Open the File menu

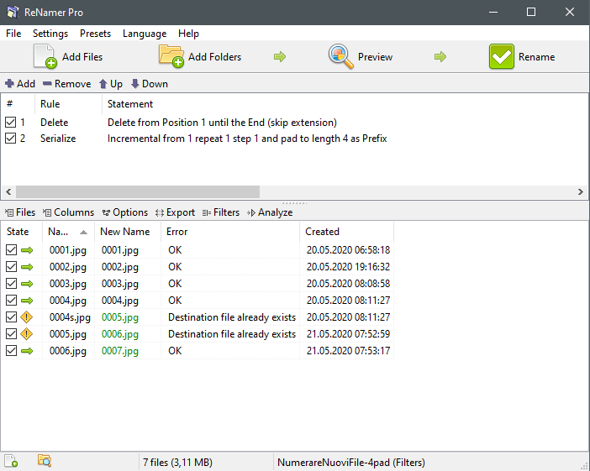(x=13, y=34)
